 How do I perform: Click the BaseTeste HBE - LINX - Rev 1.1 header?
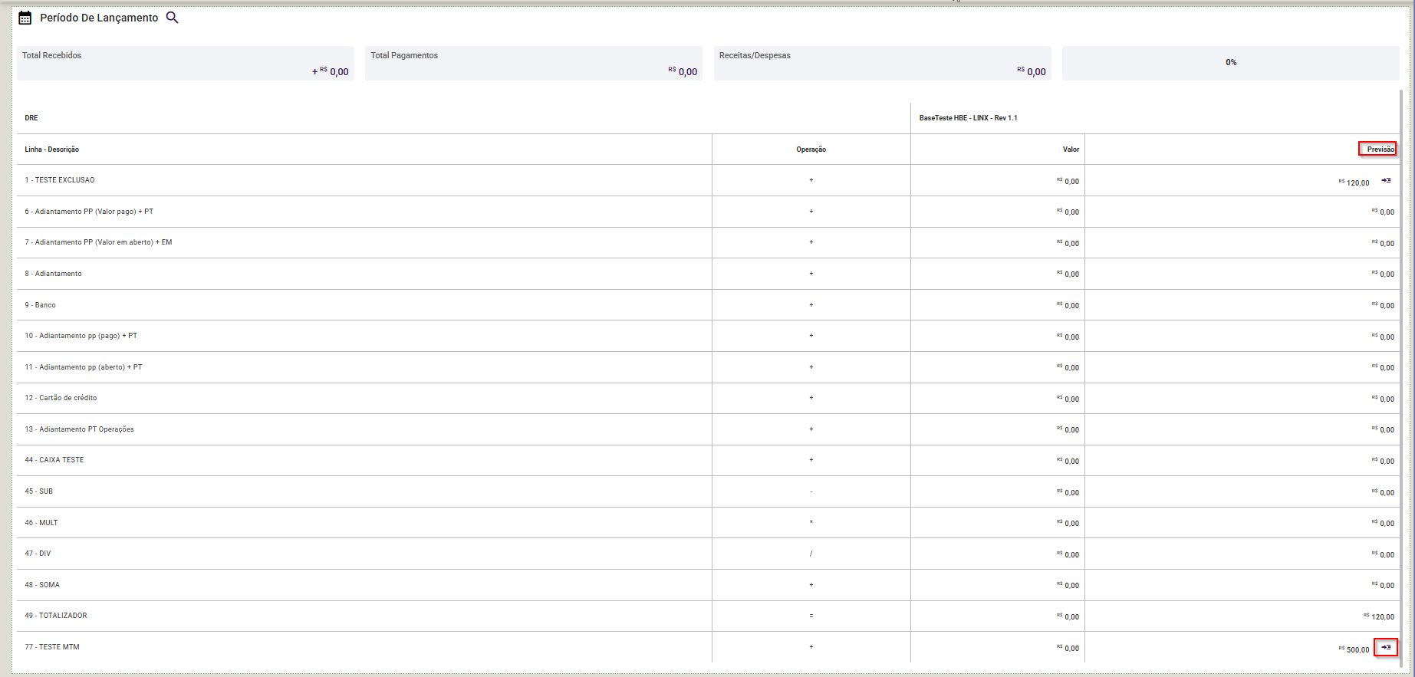click(x=968, y=118)
